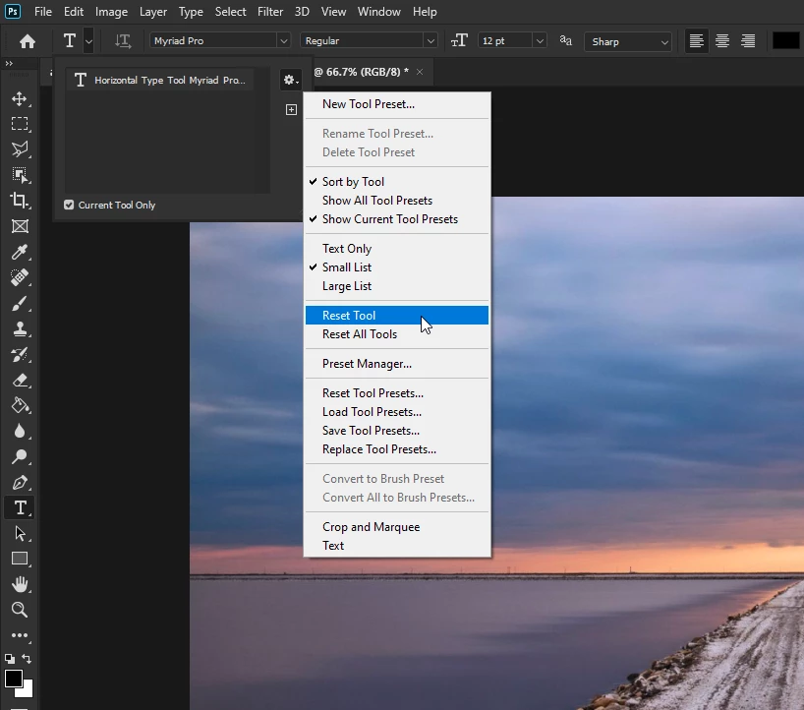This screenshot has height=710, width=804.
Task: Select the Pen tool
Action: (x=20, y=482)
